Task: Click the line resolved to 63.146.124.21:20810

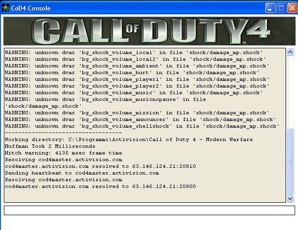Action: (100, 166)
